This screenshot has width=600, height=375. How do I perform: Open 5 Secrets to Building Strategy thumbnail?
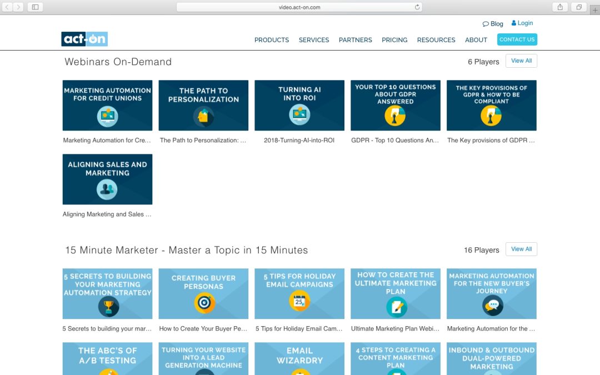click(x=108, y=293)
